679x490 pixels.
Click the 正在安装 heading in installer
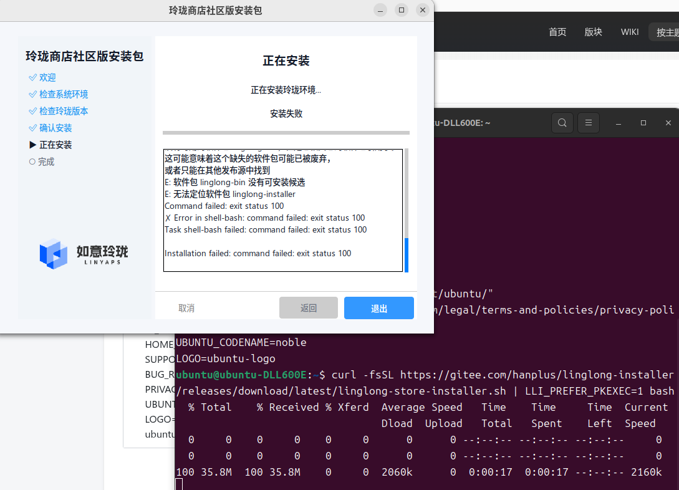coord(286,61)
